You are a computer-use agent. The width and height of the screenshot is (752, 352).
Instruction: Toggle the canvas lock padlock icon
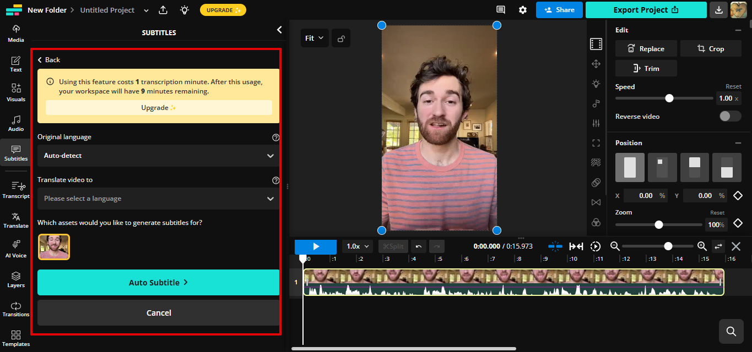click(x=340, y=37)
